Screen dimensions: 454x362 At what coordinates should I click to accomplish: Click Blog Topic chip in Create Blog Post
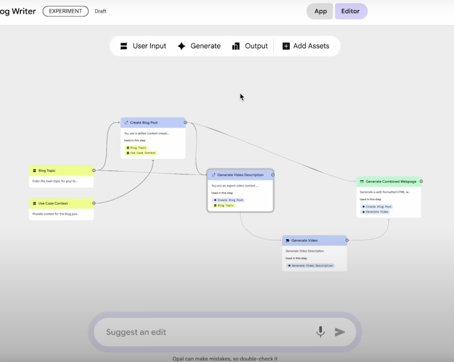click(137, 148)
